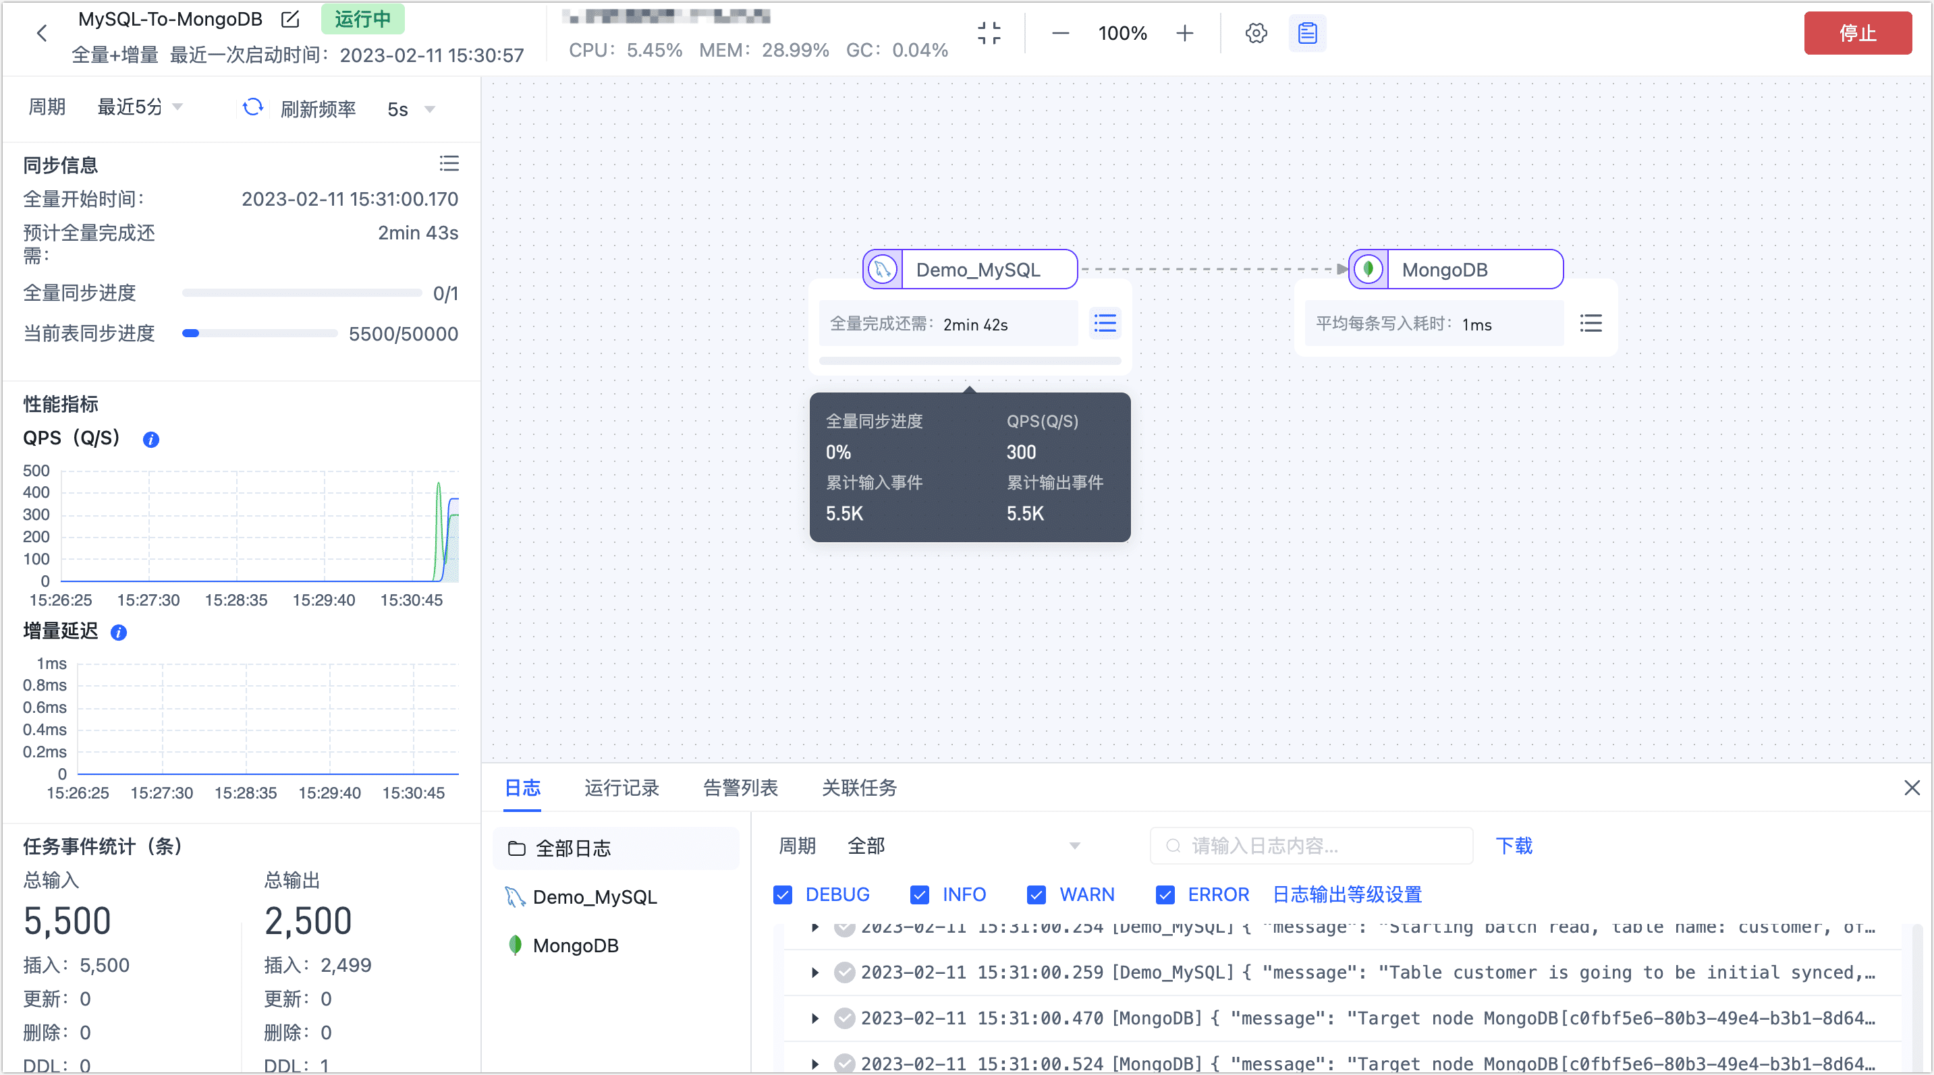Switch to the 告警列表 tab
This screenshot has height=1075, width=1934.
pyautogui.click(x=740, y=787)
